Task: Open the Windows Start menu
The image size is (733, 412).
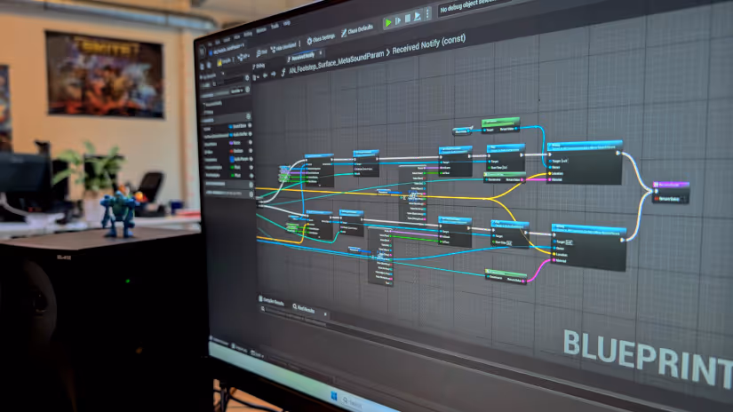Action: pos(334,396)
